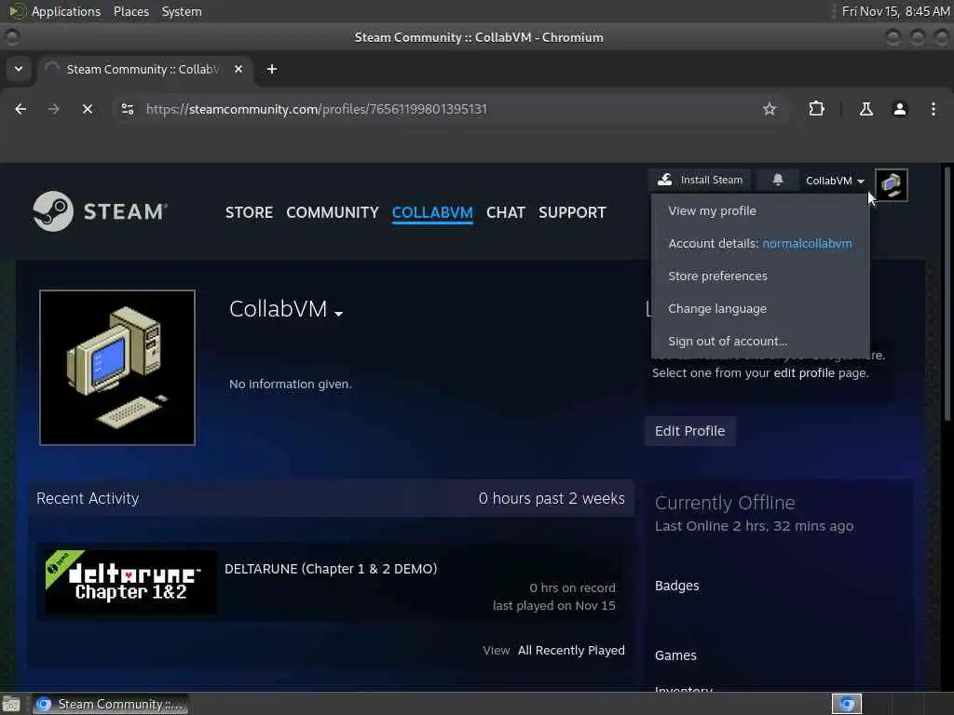
Task: Click the Currently Offline status text
Action: pyautogui.click(x=725, y=503)
